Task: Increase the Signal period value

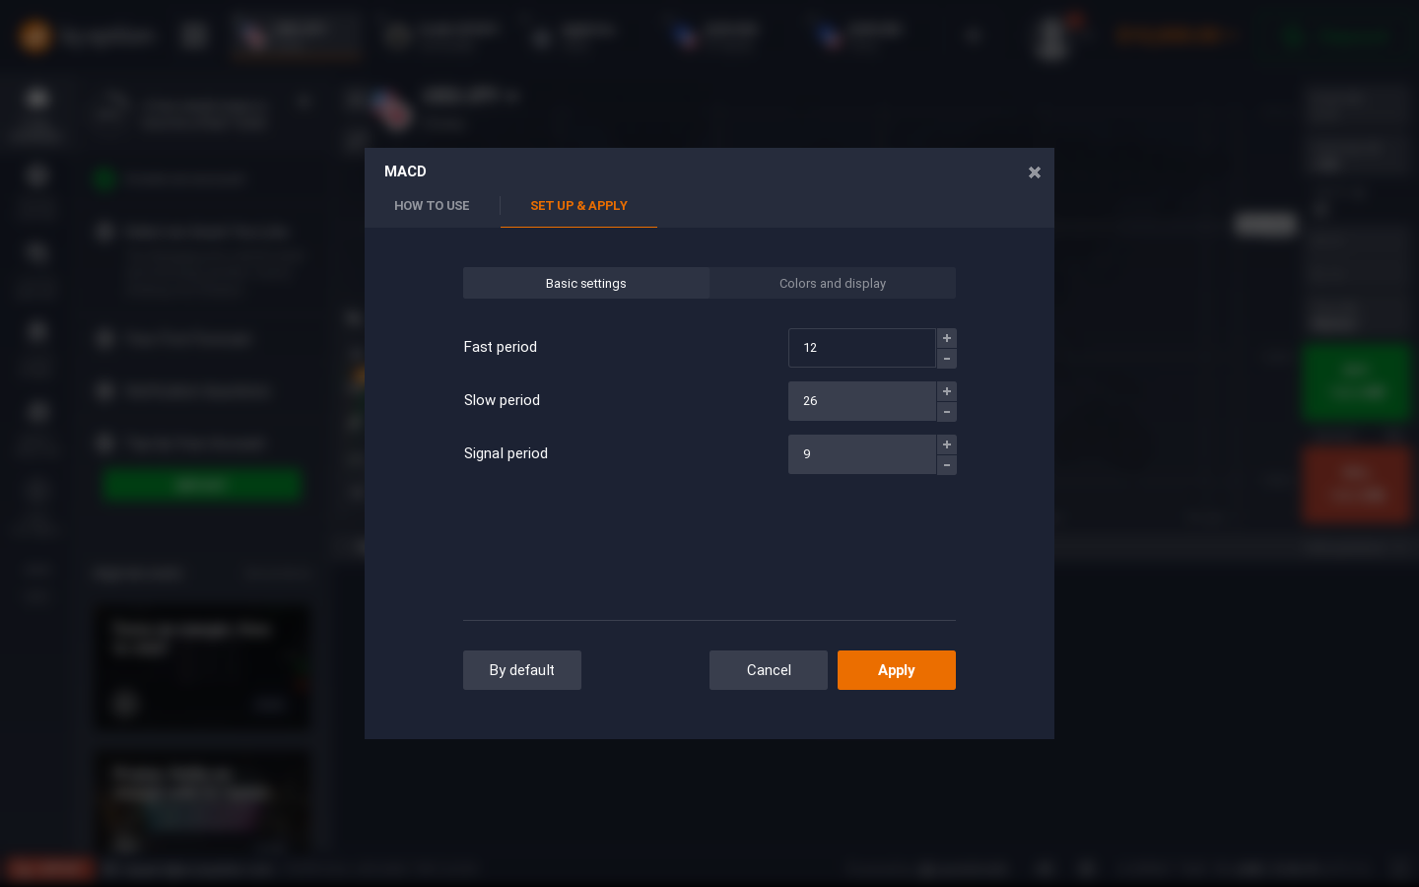Action: [x=947, y=444]
